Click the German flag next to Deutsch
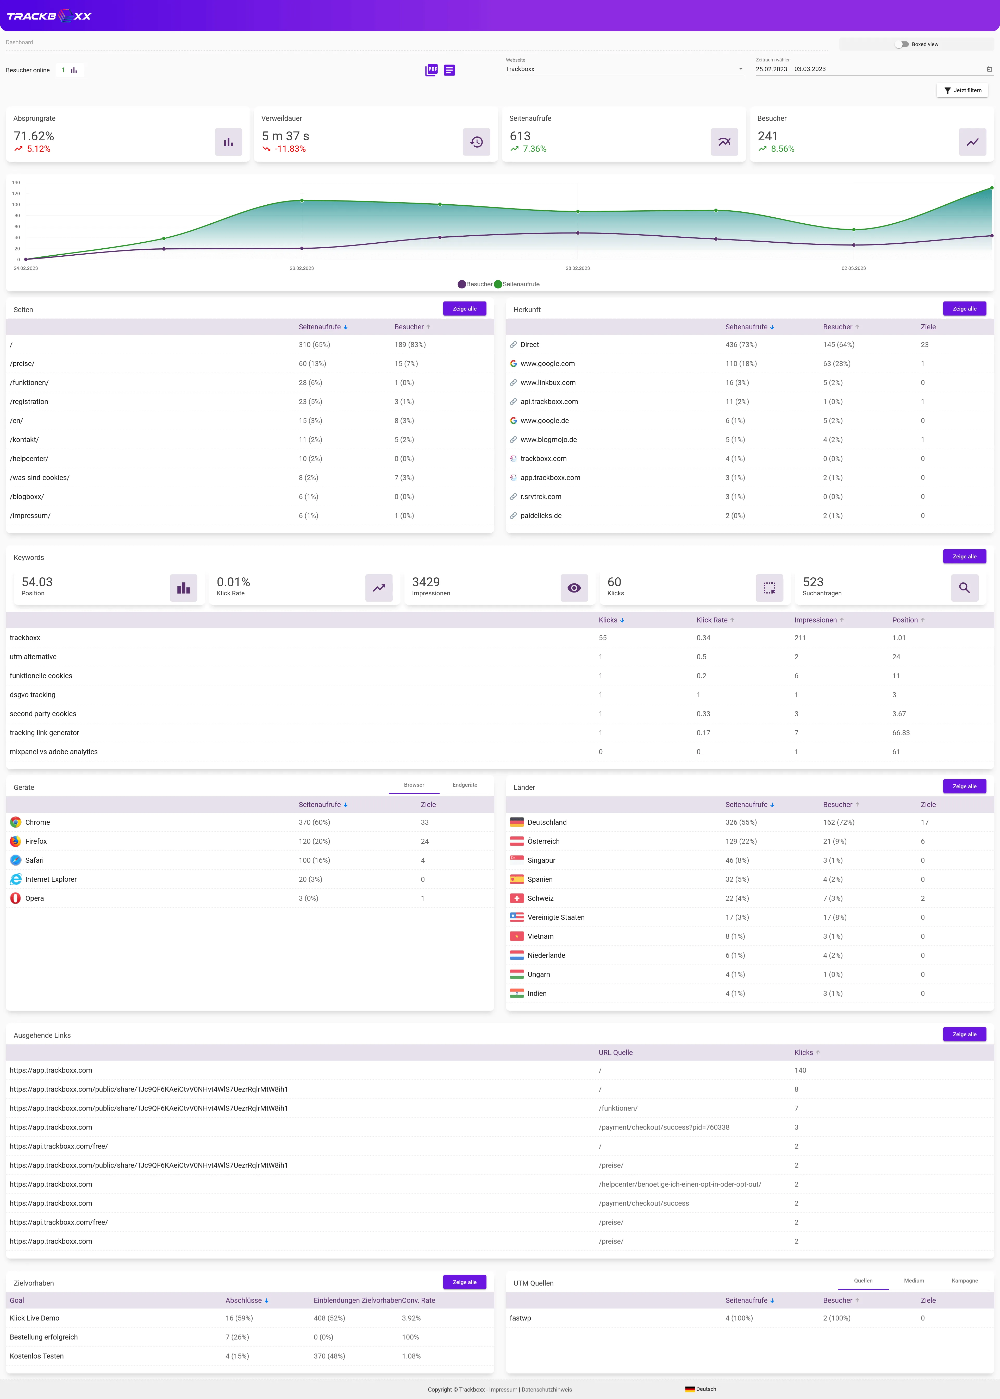 pyautogui.click(x=690, y=1389)
